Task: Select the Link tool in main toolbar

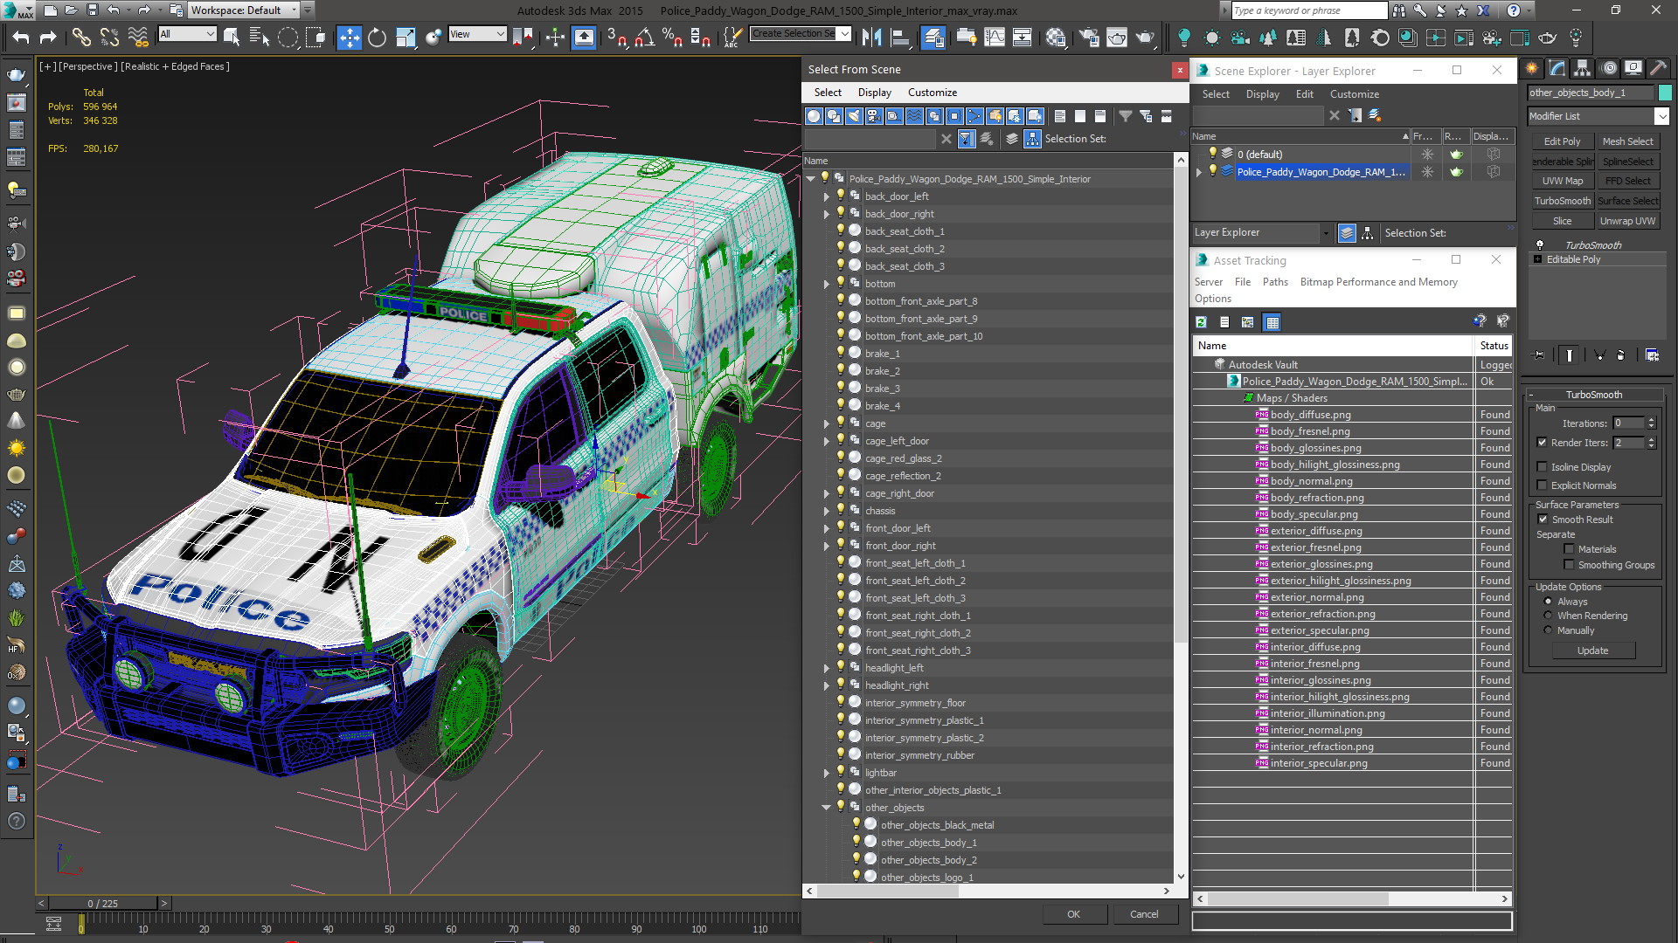Action: click(x=80, y=37)
